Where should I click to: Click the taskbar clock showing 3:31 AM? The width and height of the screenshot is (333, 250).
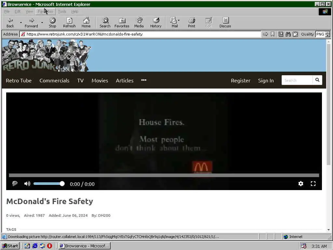319,246
